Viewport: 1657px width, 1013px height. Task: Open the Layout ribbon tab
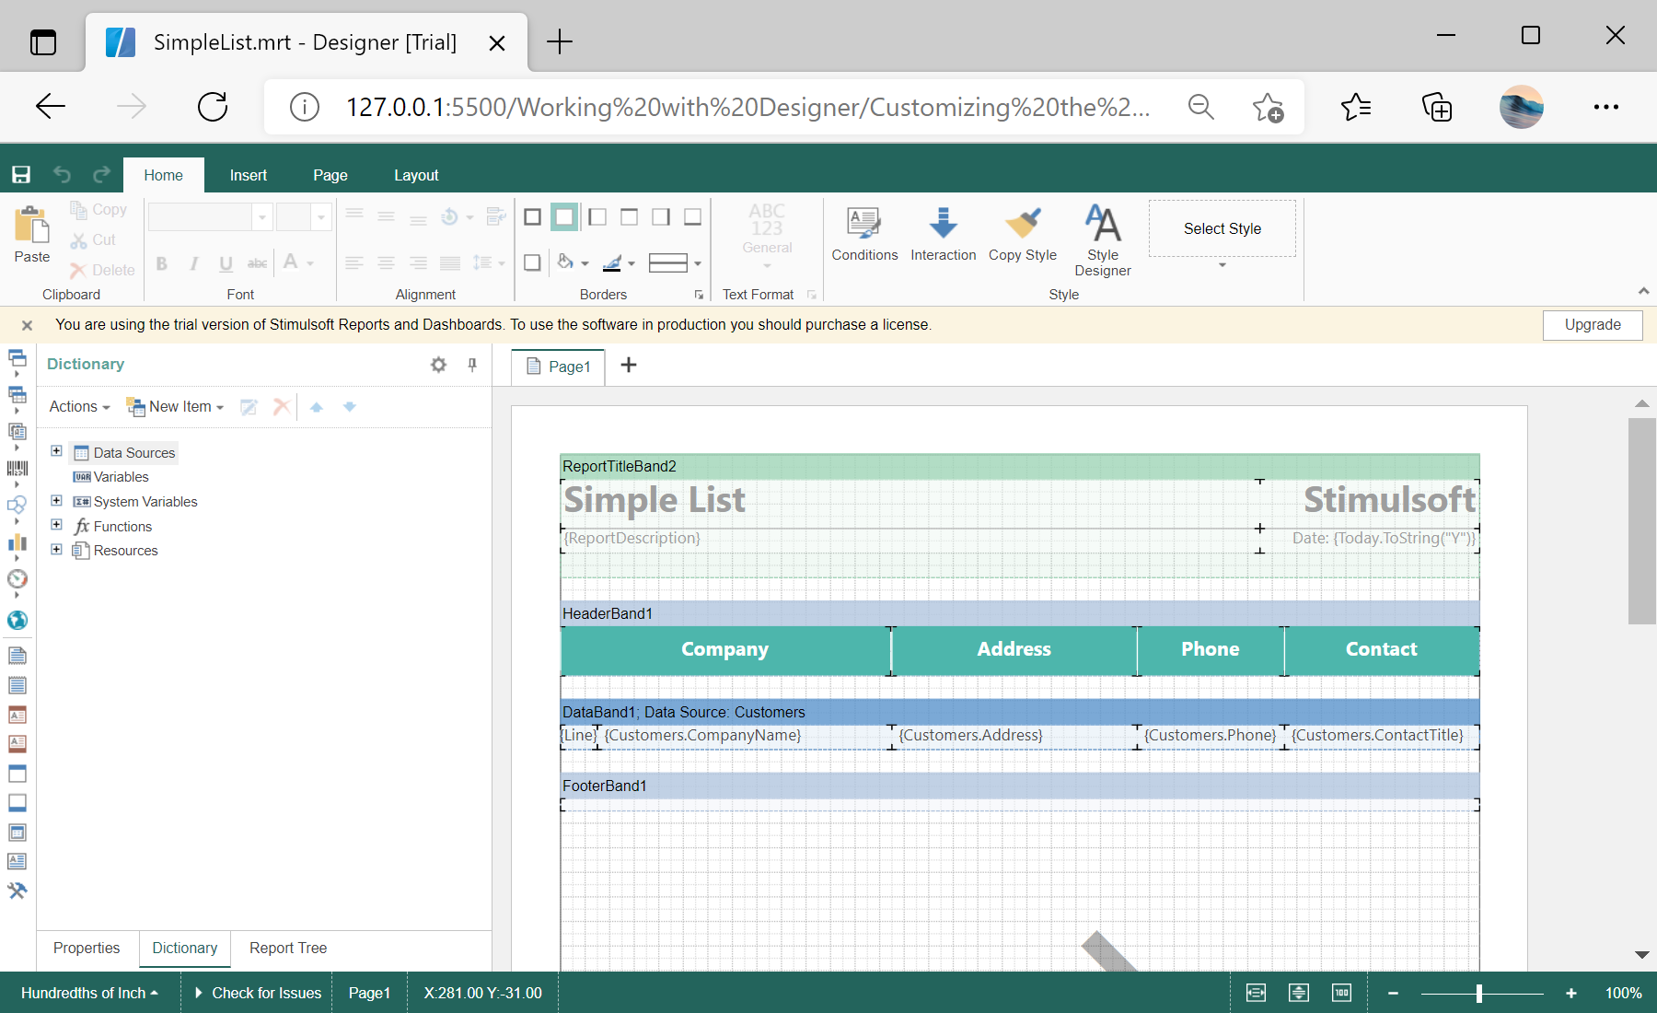click(x=416, y=175)
